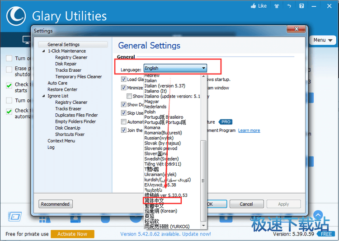The image size is (339, 241).
Task: Choose Polish in the language list
Action: coord(150,112)
